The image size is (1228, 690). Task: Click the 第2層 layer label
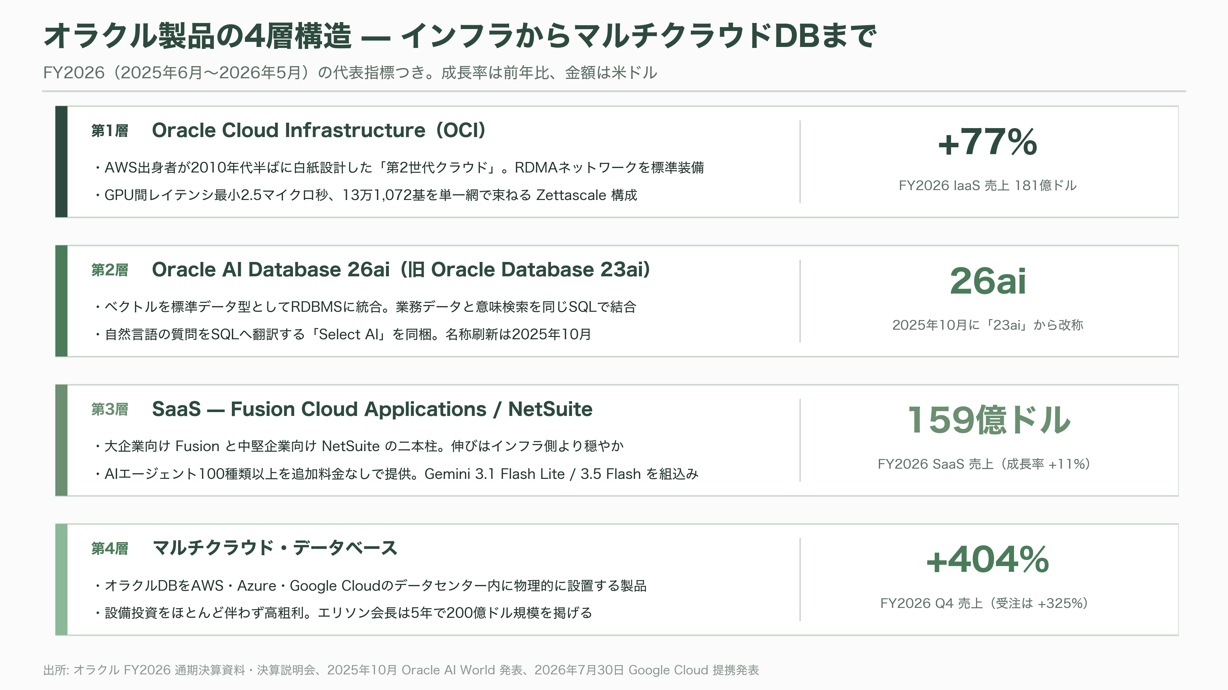click(x=110, y=270)
